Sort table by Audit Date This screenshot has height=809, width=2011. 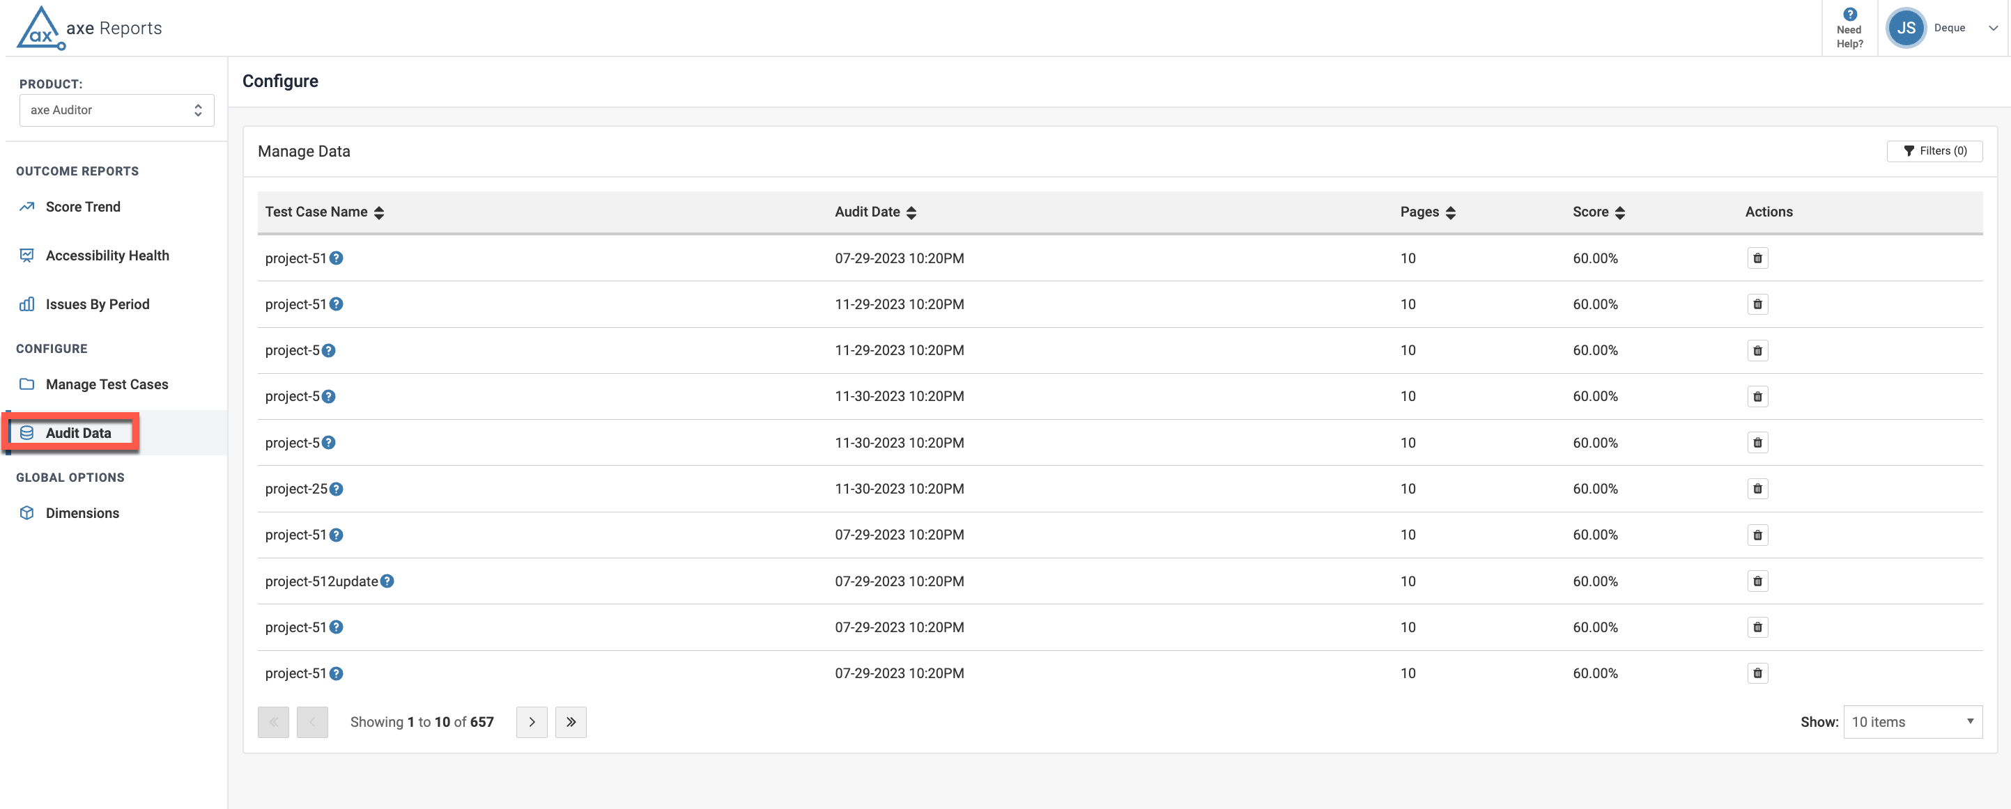tap(911, 212)
